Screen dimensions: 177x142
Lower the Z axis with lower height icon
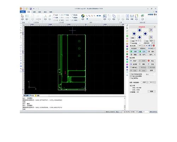151,37
